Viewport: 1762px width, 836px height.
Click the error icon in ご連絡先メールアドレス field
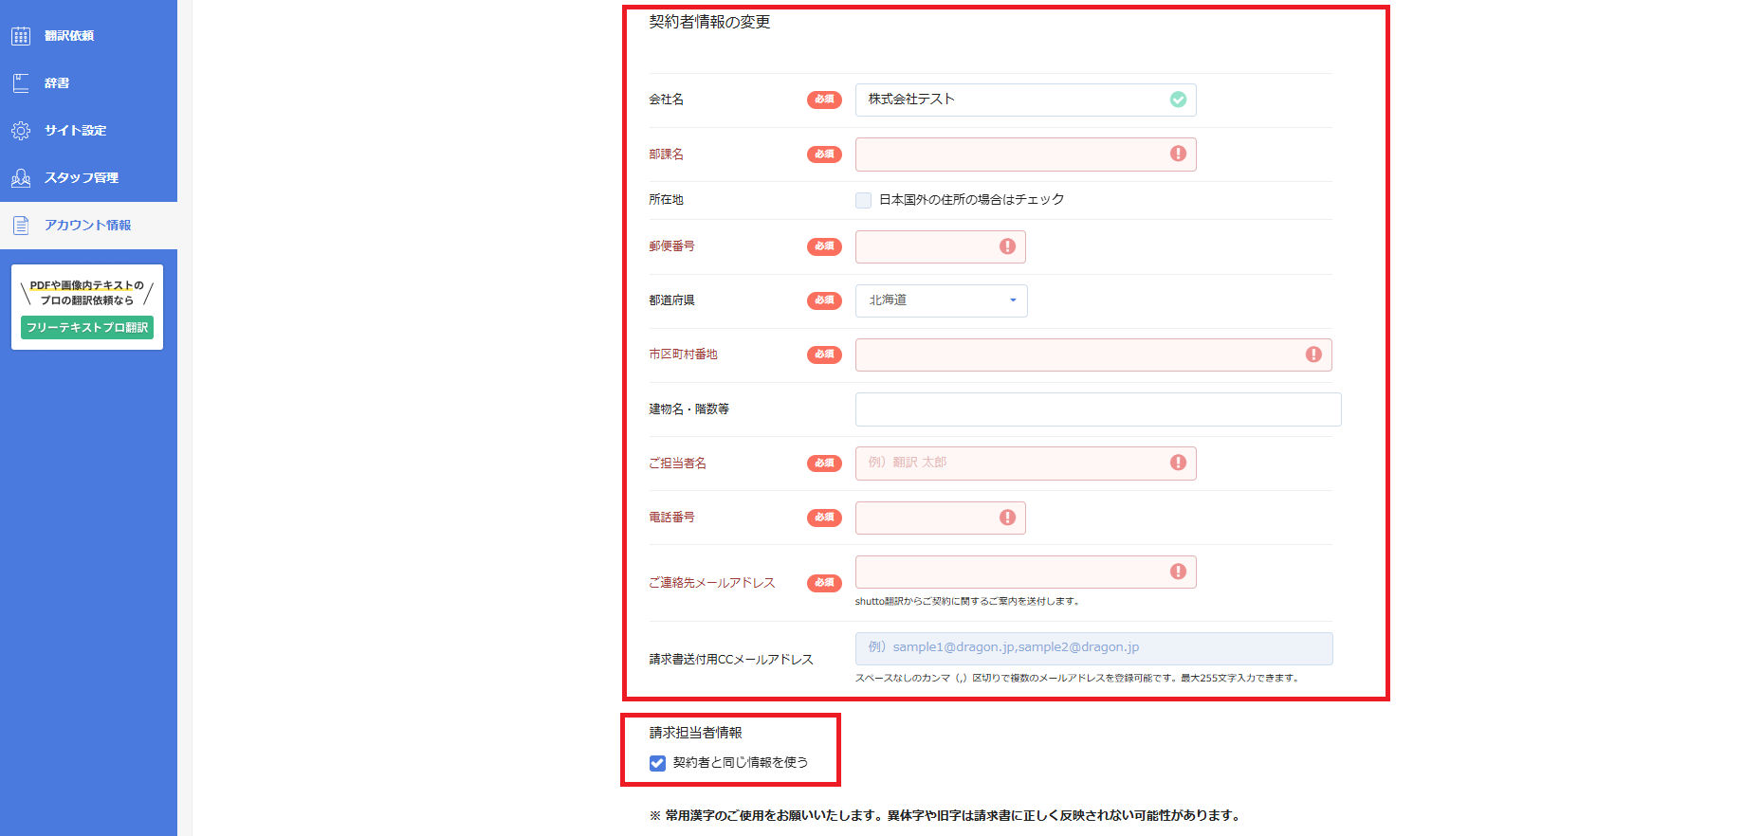coord(1178,572)
